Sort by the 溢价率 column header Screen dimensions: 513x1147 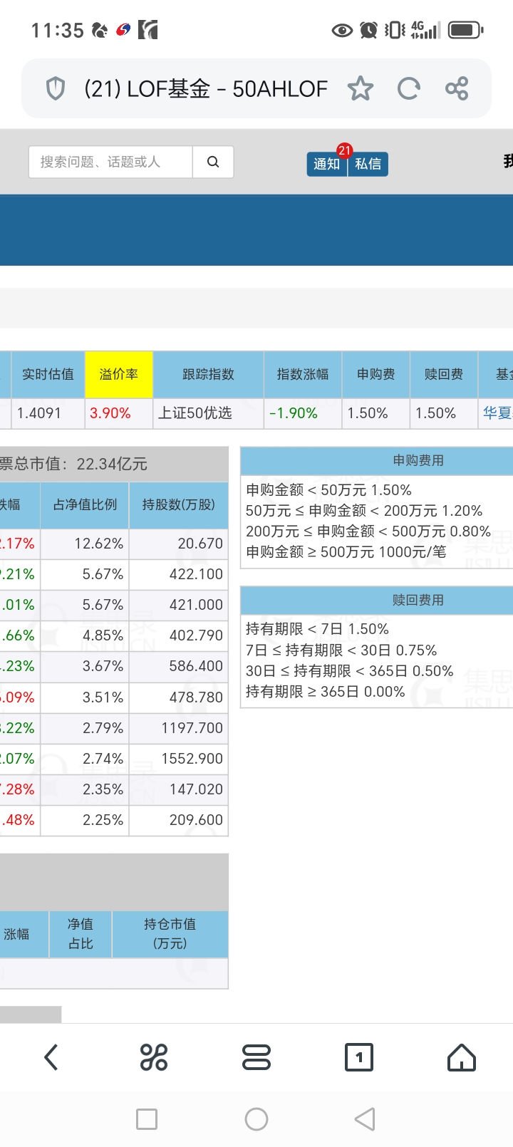pyautogui.click(x=119, y=375)
